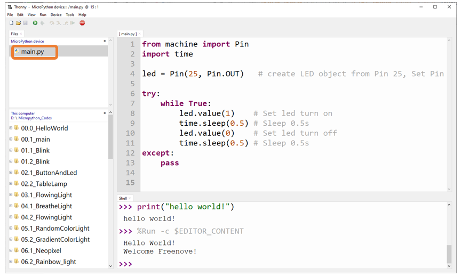Click the shell prompt input line
461x277 pixels.
[x=282, y=264]
